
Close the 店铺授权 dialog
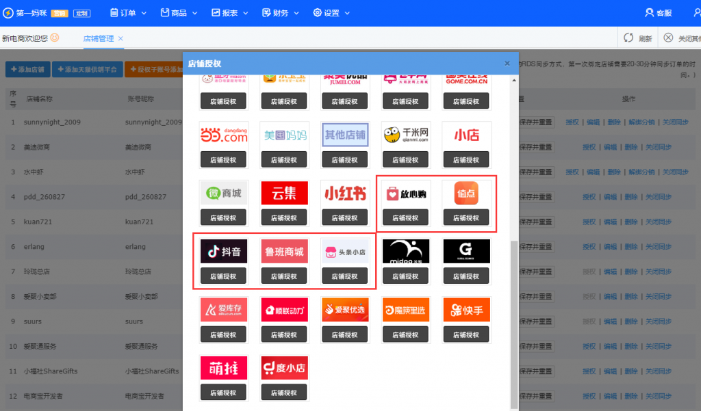507,64
